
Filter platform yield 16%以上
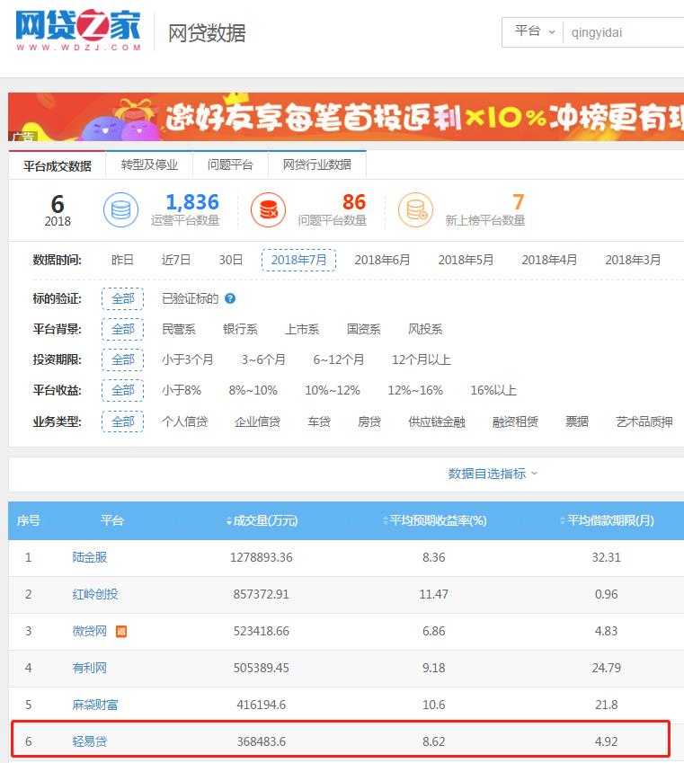tap(493, 391)
